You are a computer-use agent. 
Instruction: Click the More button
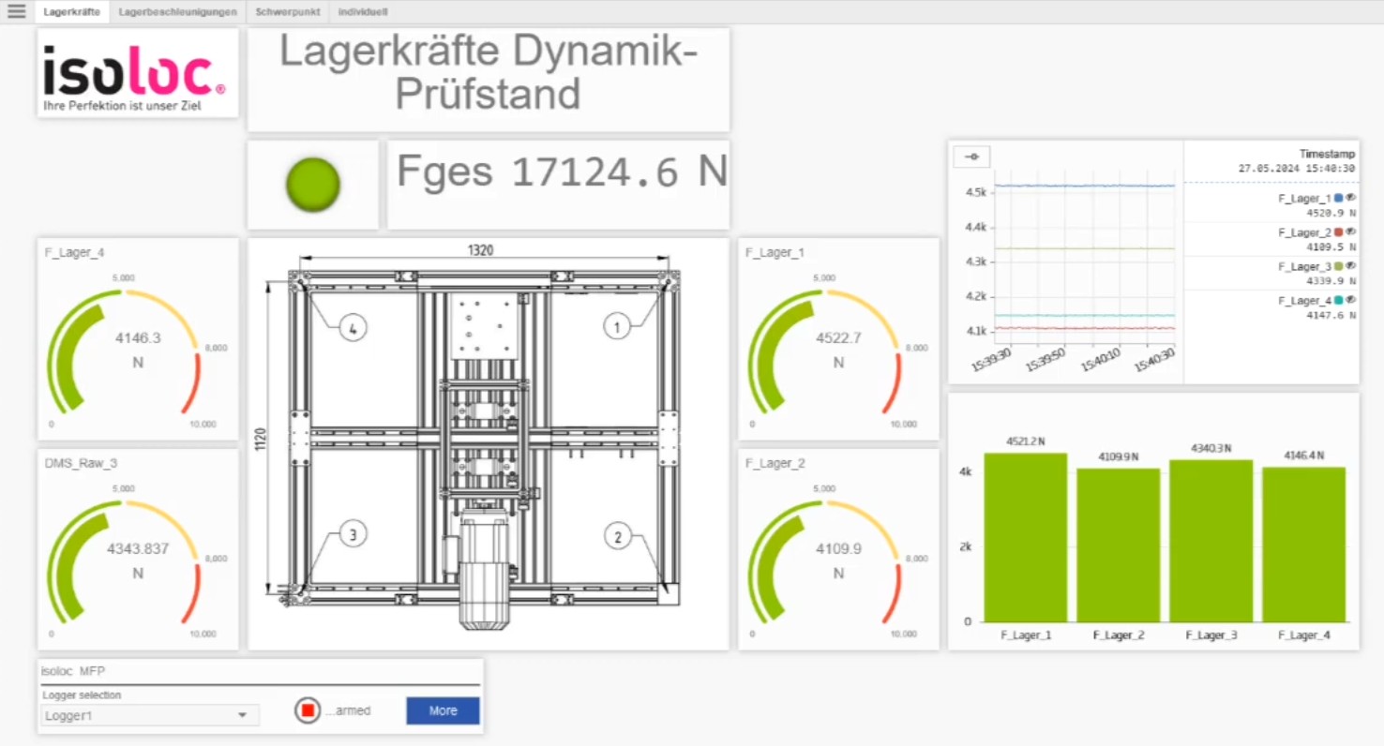(443, 710)
